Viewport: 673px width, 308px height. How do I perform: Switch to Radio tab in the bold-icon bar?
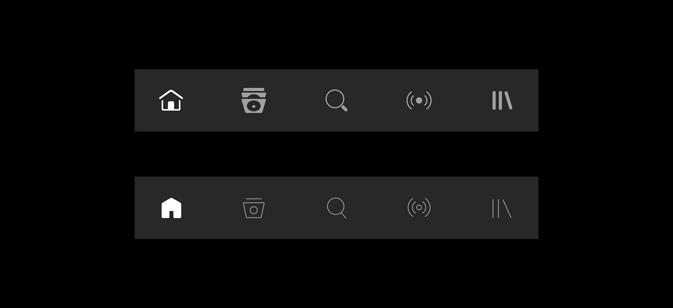coord(419,100)
